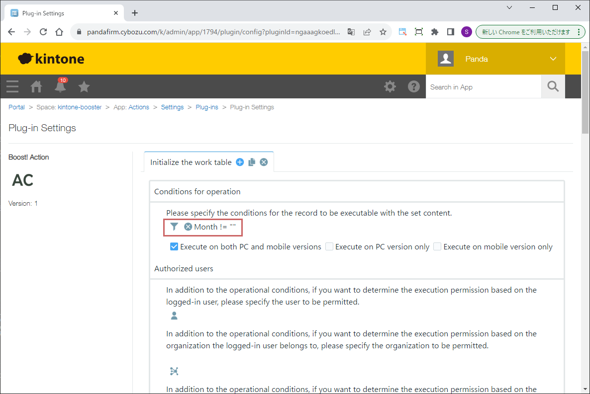
Task: Check Execute on mobile version only
Action: (x=437, y=246)
